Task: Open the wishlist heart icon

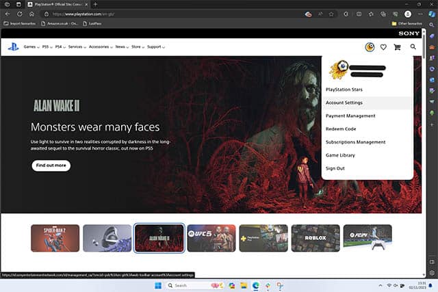Action: [383, 47]
